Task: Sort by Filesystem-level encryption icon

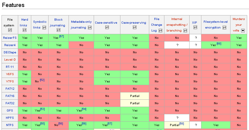Action: tap(224, 28)
